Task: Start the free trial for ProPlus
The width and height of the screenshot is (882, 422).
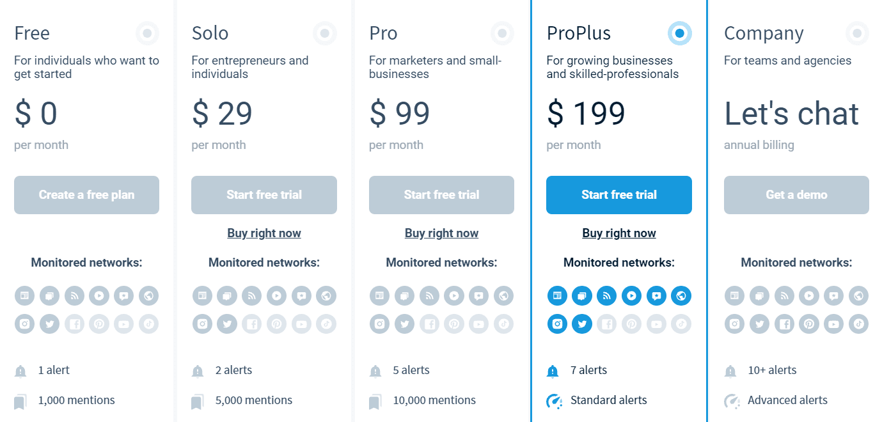Action: tap(619, 195)
